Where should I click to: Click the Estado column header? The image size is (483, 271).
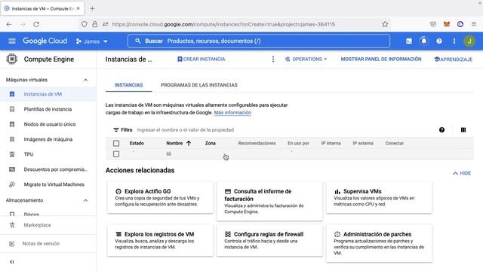pos(137,143)
